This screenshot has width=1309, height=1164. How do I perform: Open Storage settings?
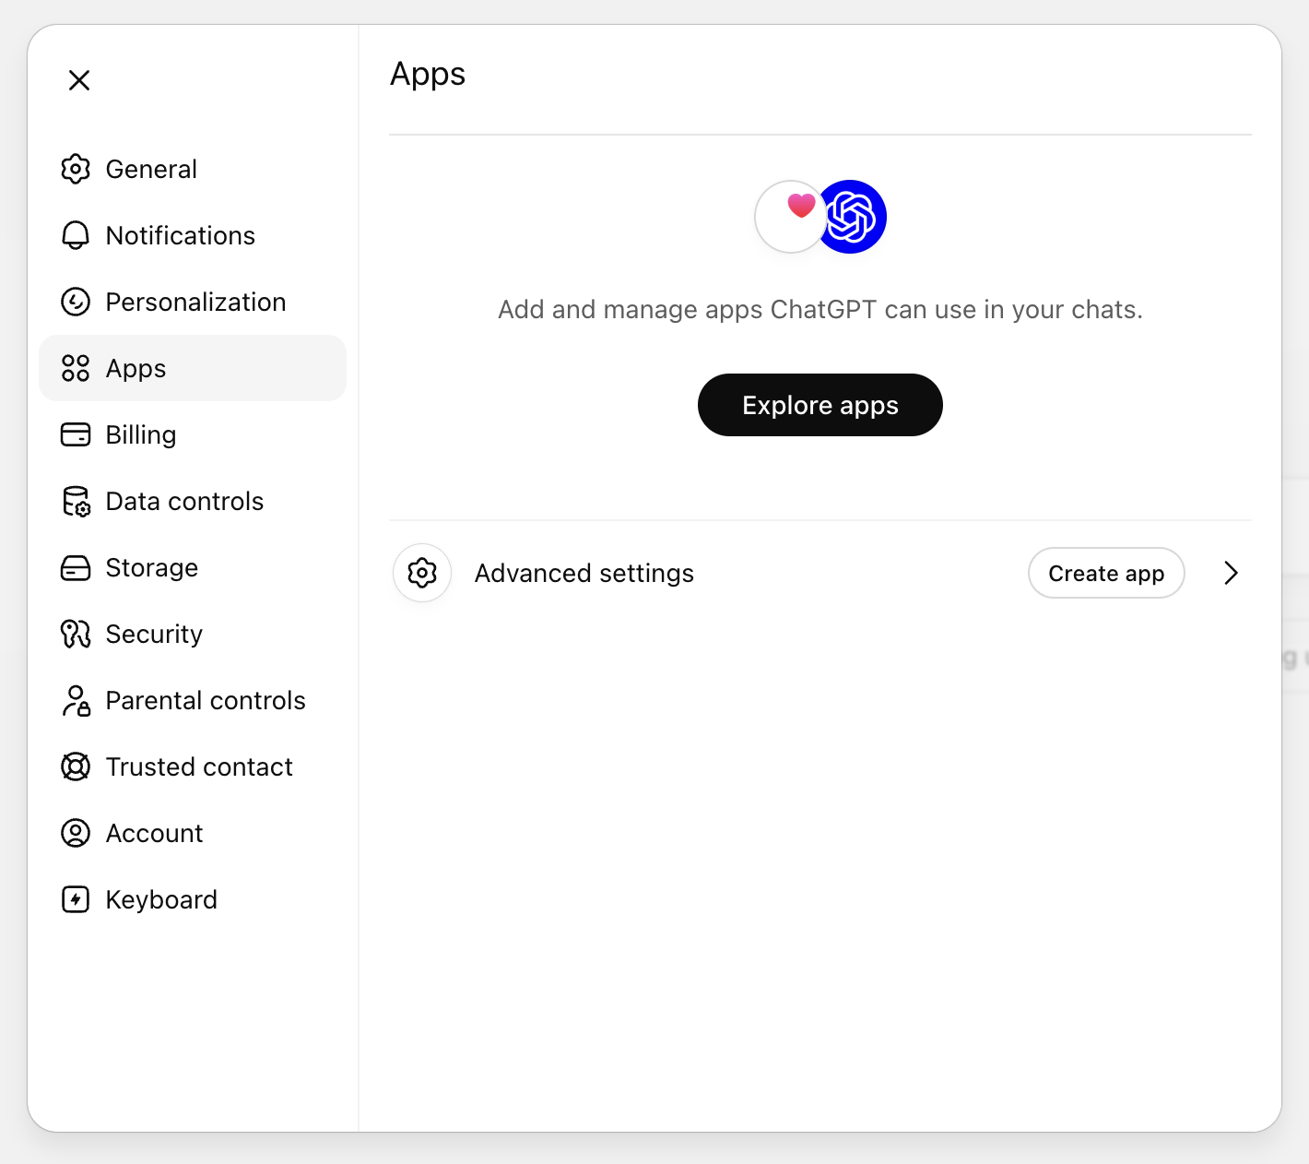193,567
